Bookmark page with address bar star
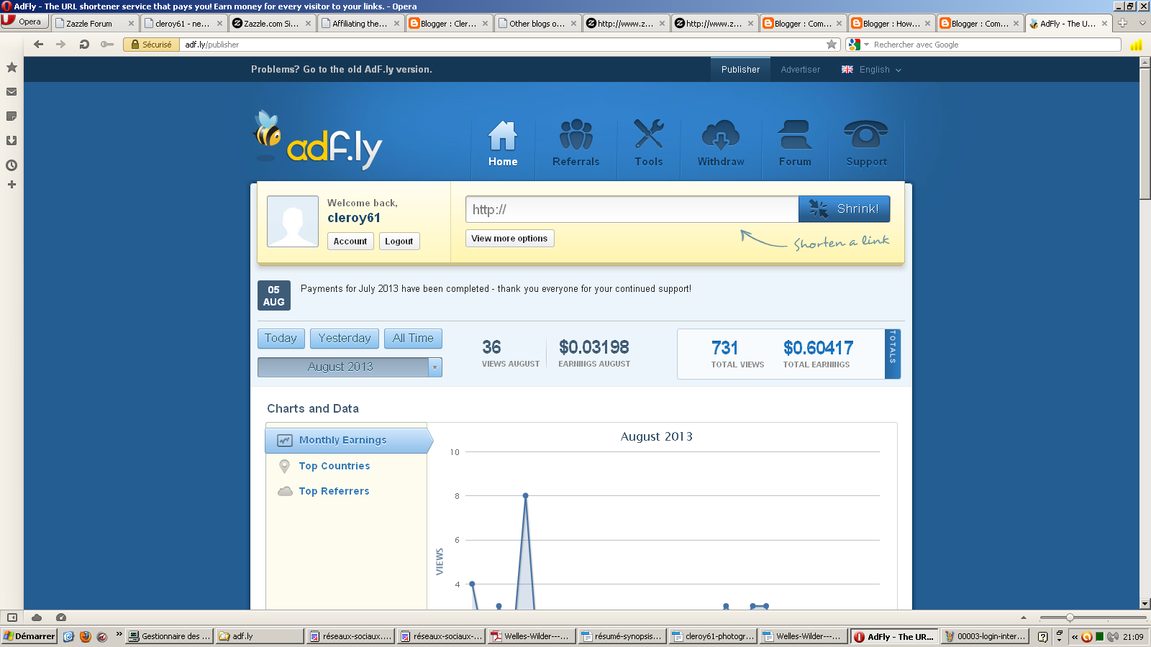This screenshot has width=1151, height=647. (832, 45)
